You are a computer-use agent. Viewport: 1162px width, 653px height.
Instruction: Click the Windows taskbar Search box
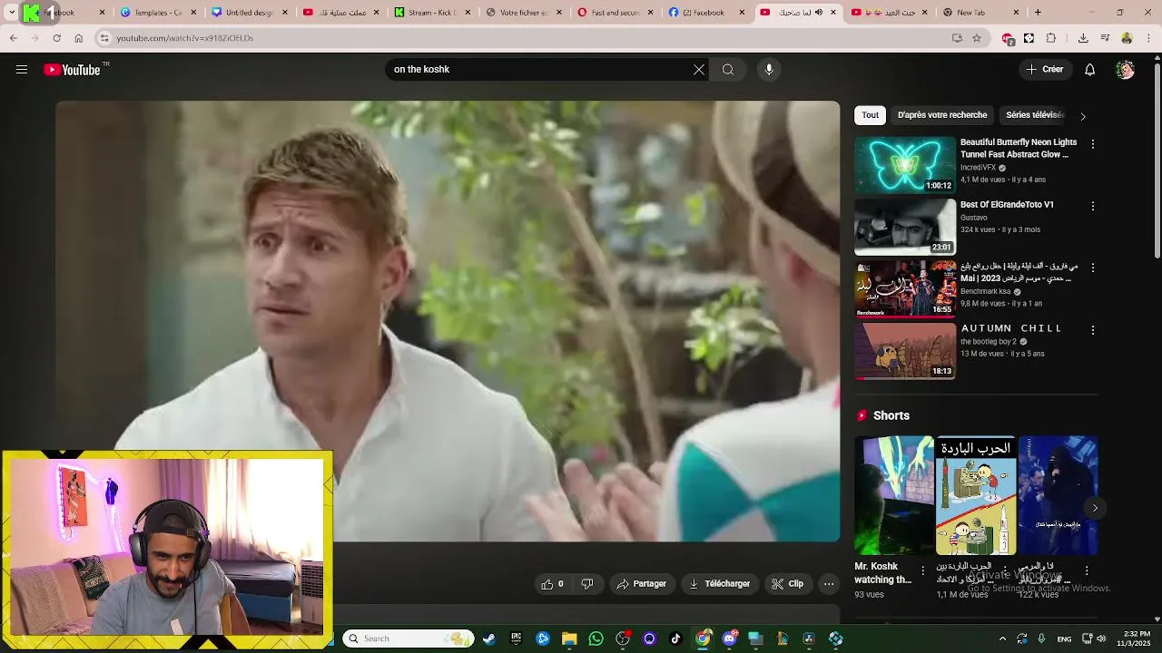(x=409, y=638)
